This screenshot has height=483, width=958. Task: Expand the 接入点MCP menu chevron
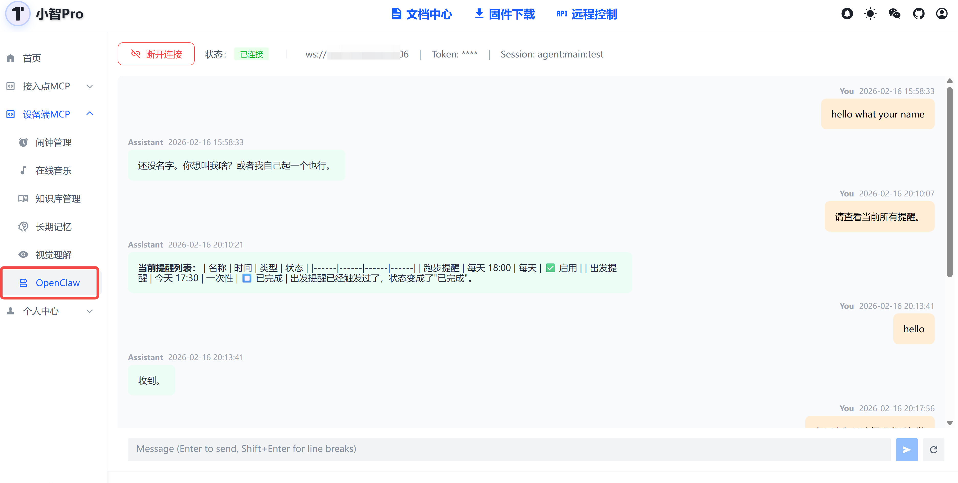point(90,87)
